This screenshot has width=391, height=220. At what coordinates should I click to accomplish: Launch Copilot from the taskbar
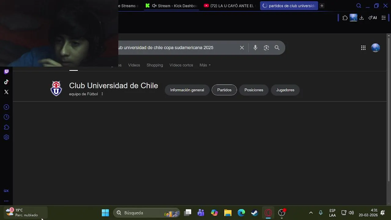click(214, 213)
